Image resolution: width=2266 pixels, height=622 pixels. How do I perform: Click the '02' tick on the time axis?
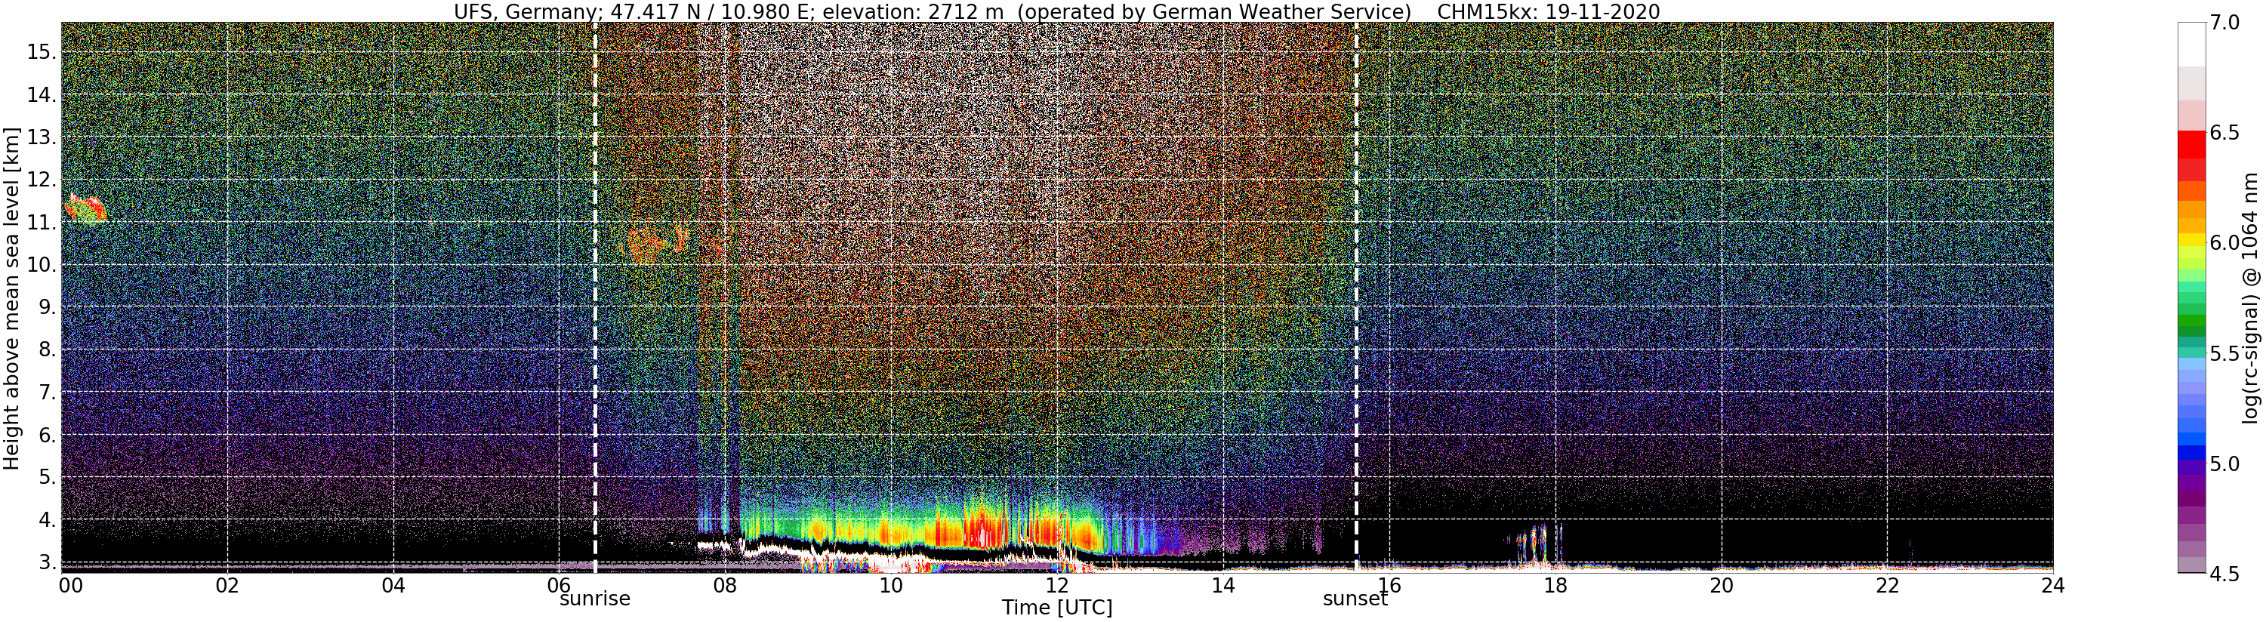pyautogui.click(x=227, y=585)
